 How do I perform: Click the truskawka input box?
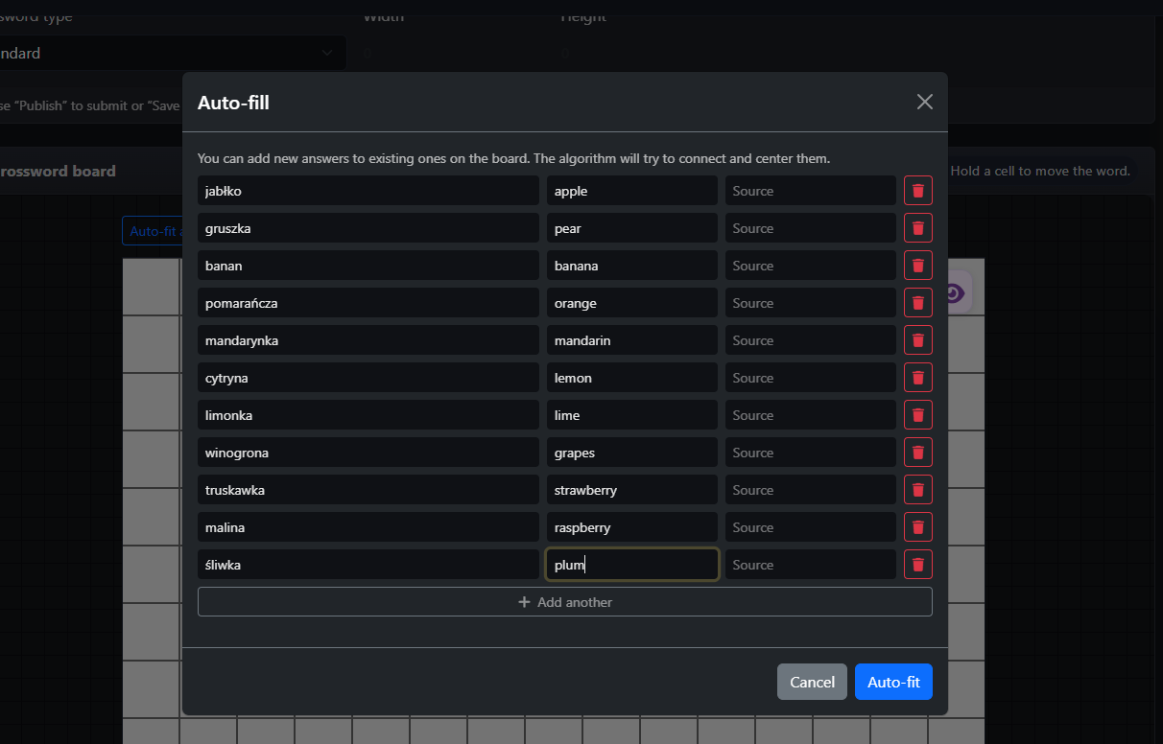(368, 489)
